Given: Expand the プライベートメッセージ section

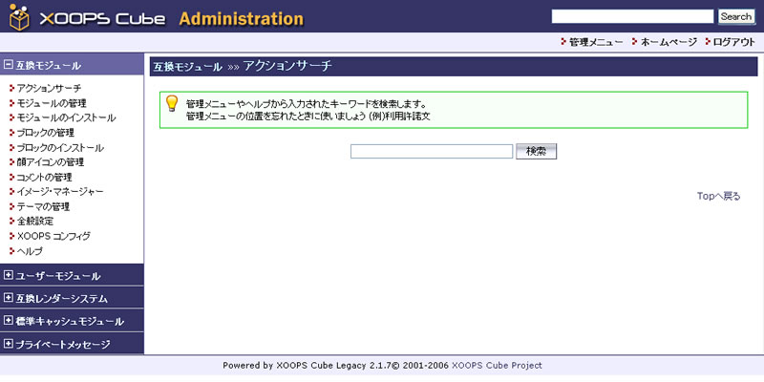Looking at the screenshot, I should (x=9, y=344).
